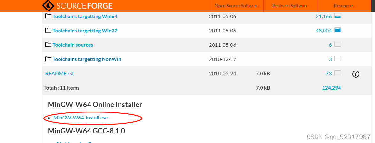Download MinGW-W64-install.exe link
Screen dimensions: 375x143
(x=81, y=118)
